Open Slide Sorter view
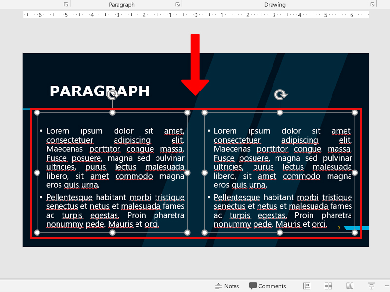The width and height of the screenshot is (390, 292). tap(328, 286)
